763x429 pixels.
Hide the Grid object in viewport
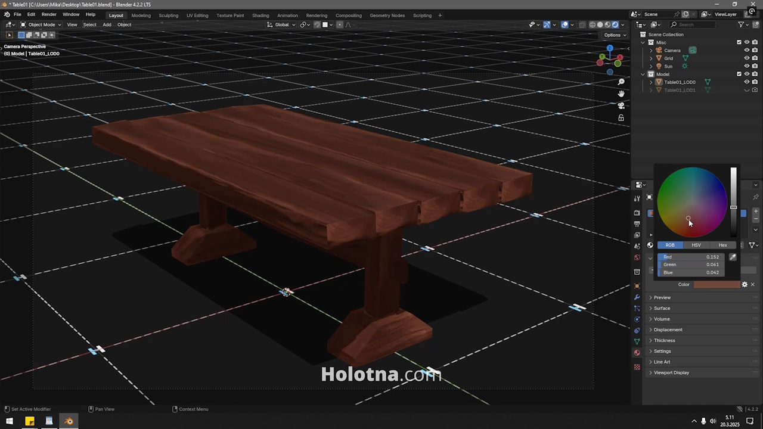[746, 58]
